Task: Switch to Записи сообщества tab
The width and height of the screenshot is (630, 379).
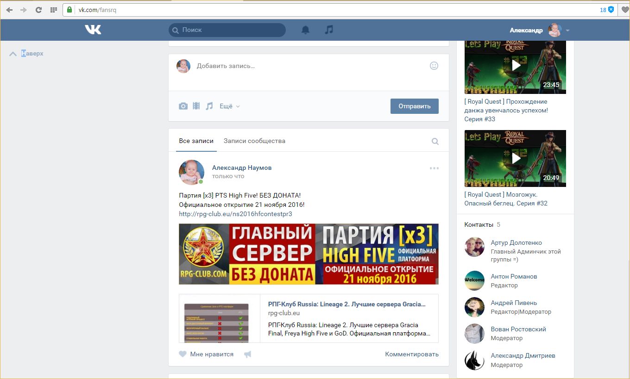Action: coord(254,141)
